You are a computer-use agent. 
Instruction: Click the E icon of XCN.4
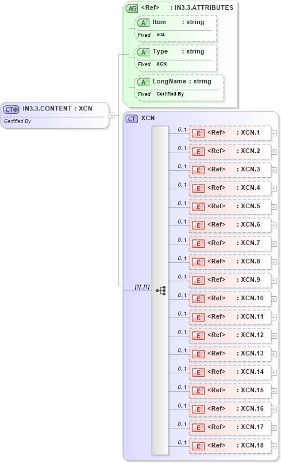click(198, 189)
